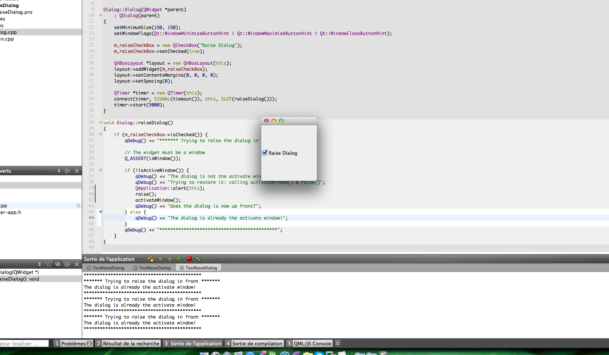Open the Problèmes output pane
Screen dimensions: 609x355
(73, 343)
